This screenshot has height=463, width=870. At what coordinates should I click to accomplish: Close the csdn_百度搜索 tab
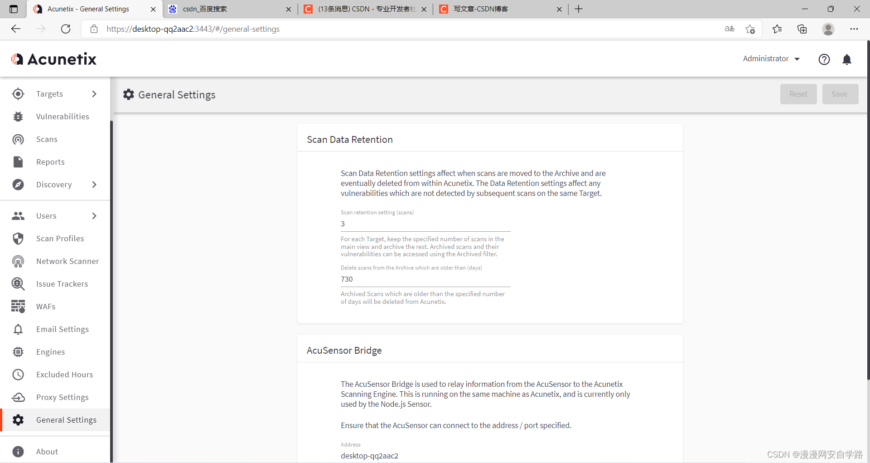288,9
